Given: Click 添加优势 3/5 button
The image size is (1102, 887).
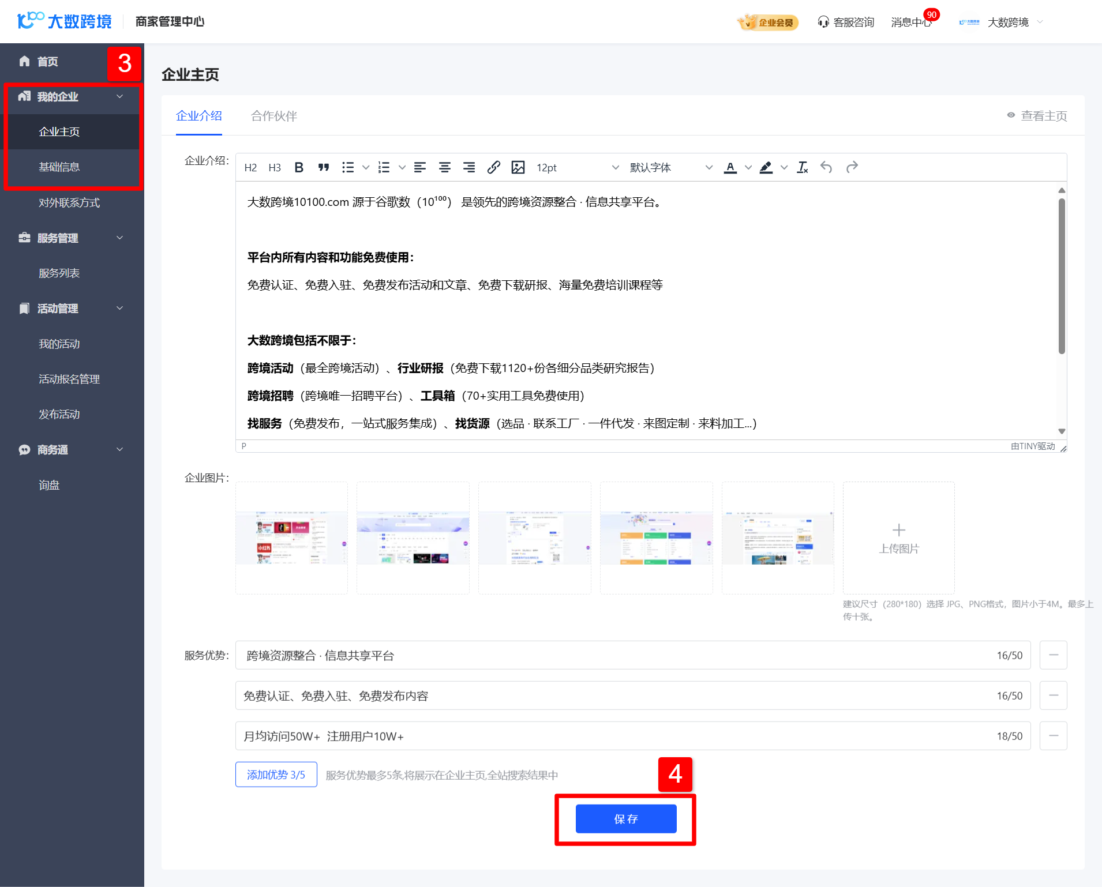Looking at the screenshot, I should (276, 775).
